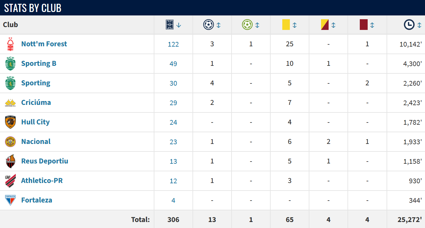
Task: Click the Club column header
Action: 11,25
